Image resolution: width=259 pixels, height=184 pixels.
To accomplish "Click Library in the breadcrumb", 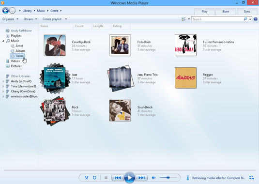I will coord(27,11).
